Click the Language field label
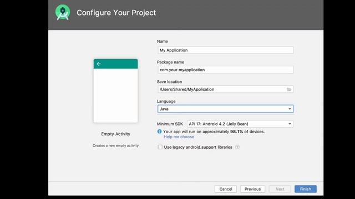Image resolution: width=355 pixels, height=199 pixels. click(166, 101)
